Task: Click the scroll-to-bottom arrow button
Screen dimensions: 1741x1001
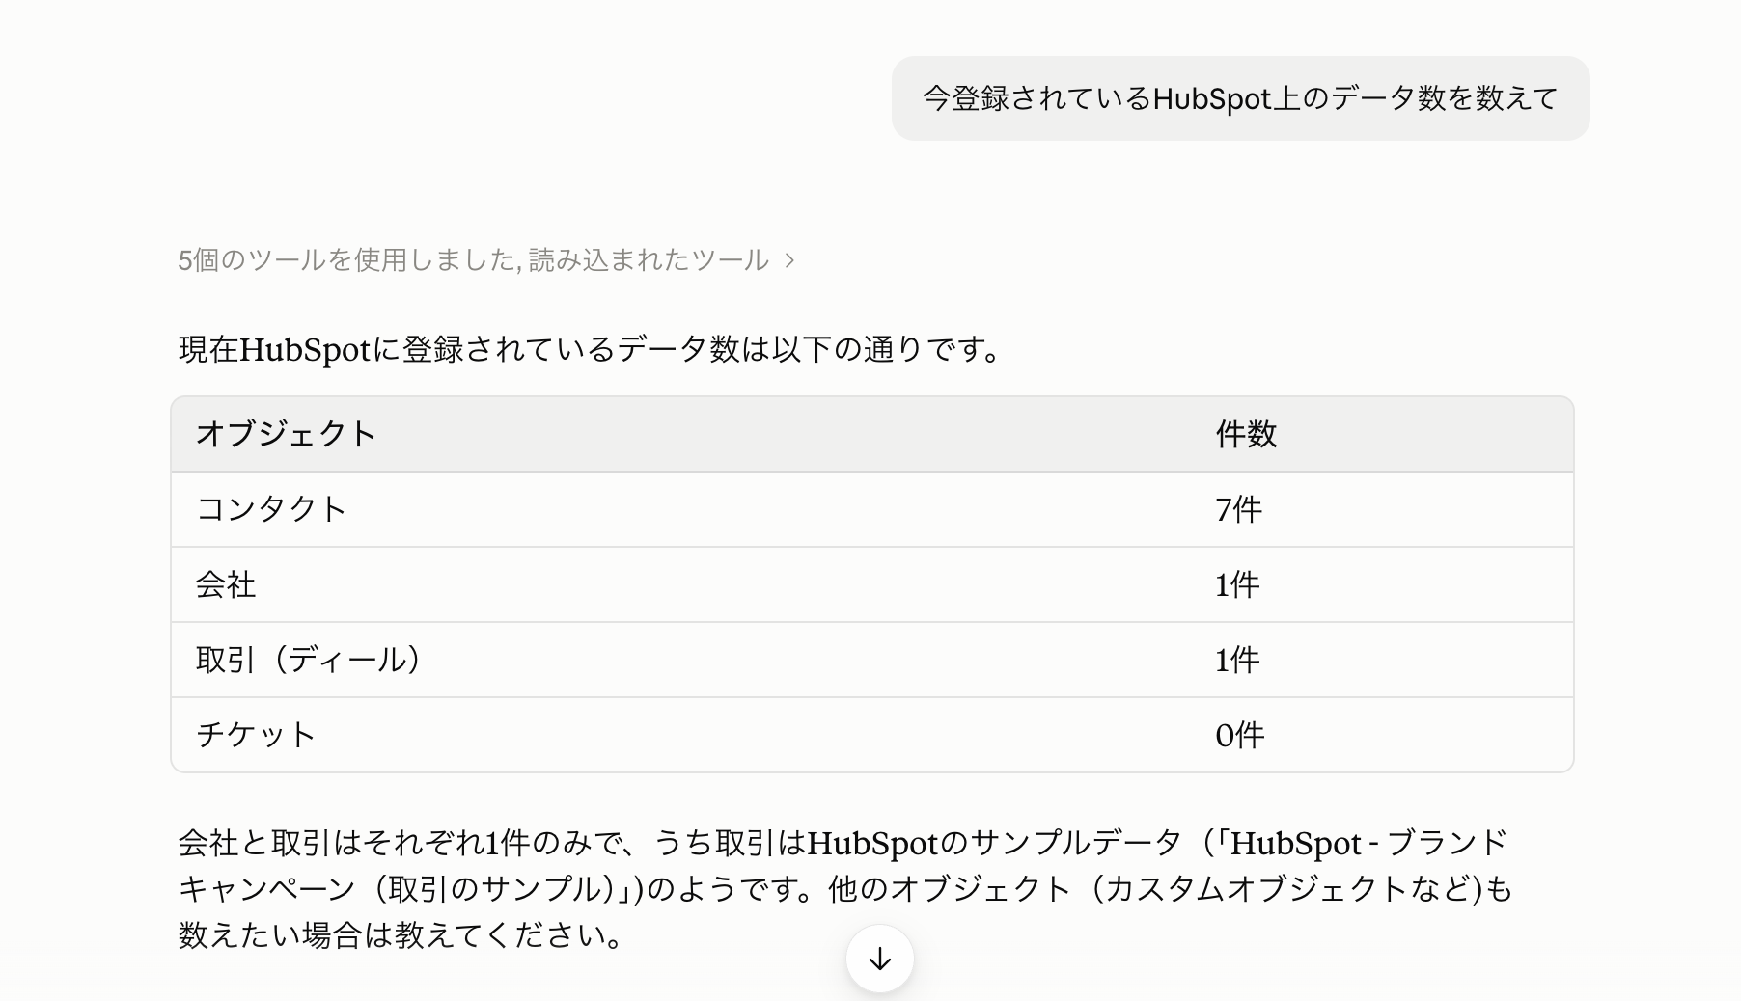Action: tap(879, 959)
